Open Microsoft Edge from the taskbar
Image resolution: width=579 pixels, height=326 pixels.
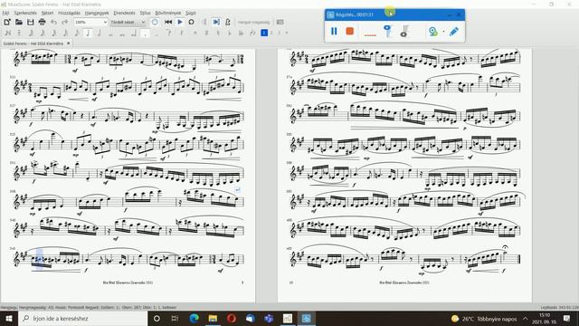(x=194, y=318)
